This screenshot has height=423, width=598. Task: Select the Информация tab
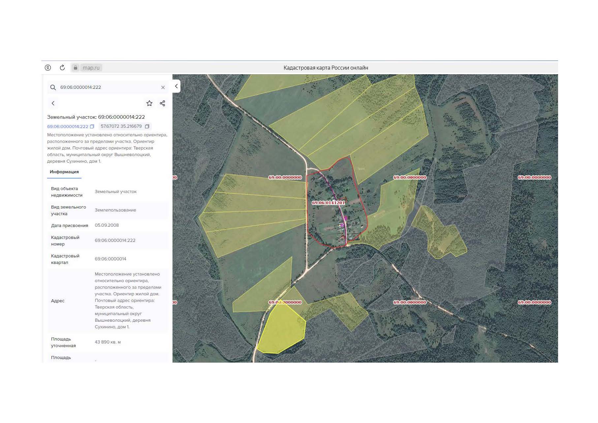pyautogui.click(x=64, y=172)
